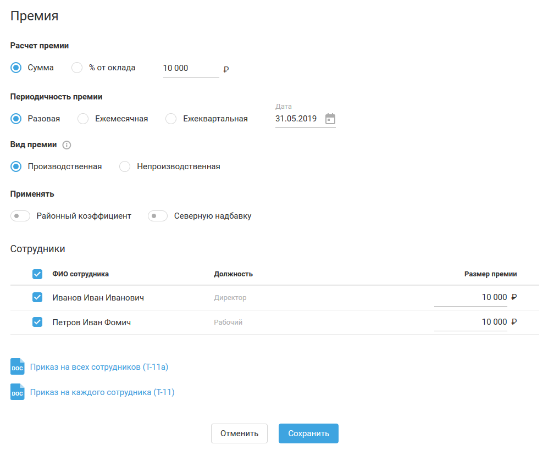Click the name Петров Иван Фомич
548x456 pixels.
[x=92, y=322]
